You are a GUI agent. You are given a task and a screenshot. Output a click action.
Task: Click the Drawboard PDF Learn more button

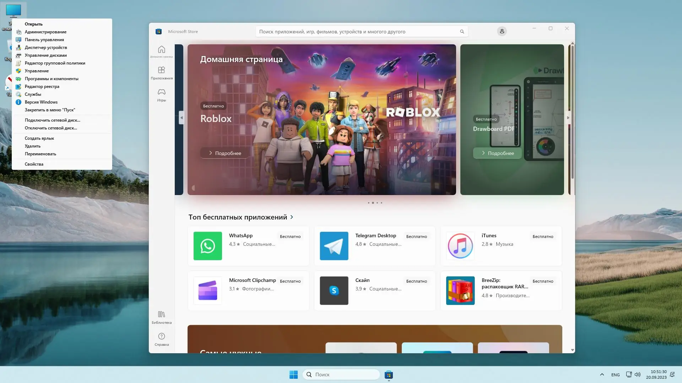pyautogui.click(x=497, y=153)
